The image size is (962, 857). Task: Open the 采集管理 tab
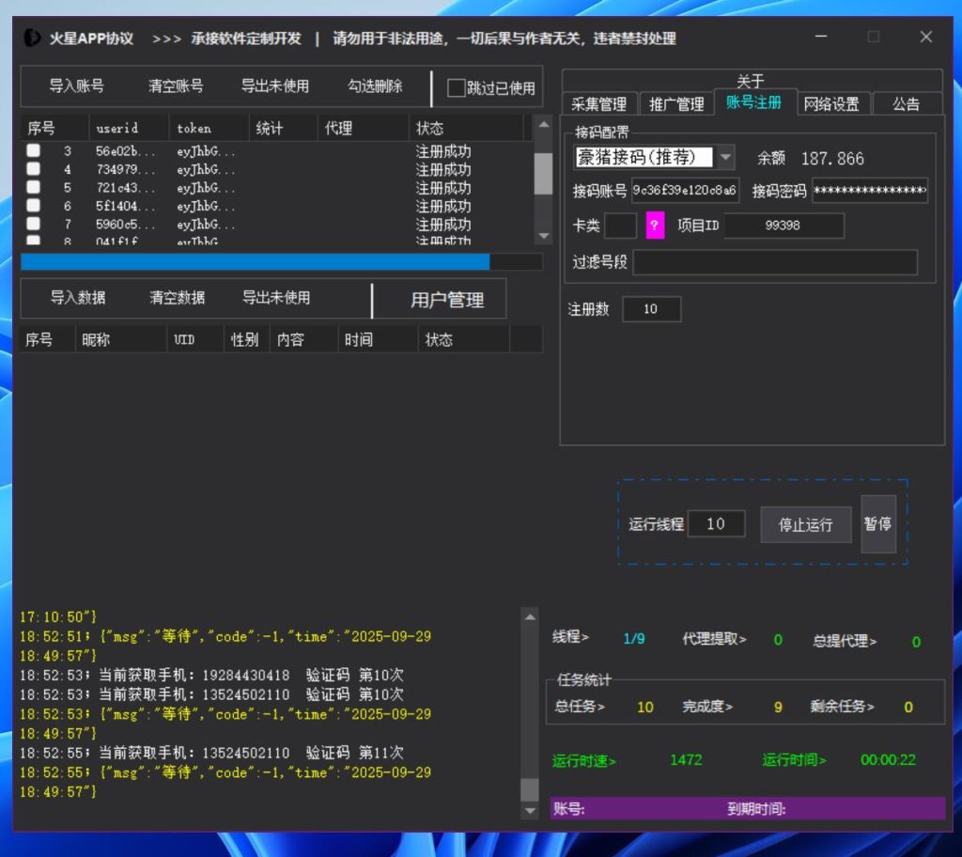[598, 104]
